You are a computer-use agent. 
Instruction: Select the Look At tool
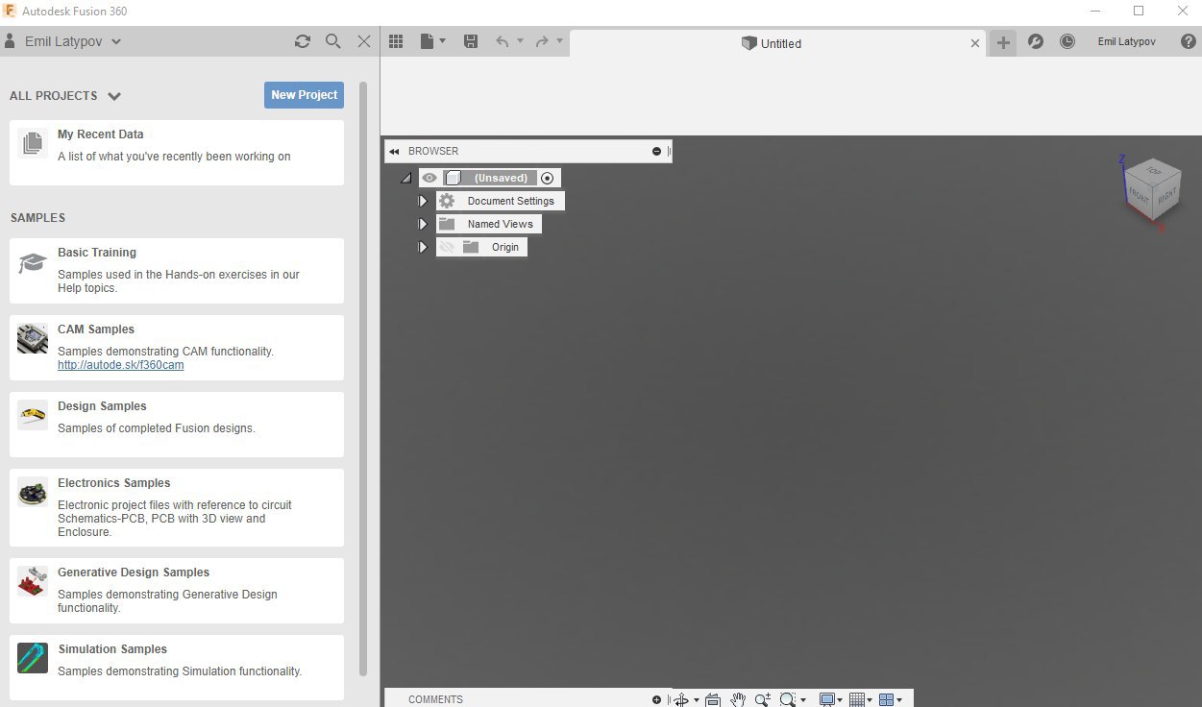pyautogui.click(x=713, y=699)
